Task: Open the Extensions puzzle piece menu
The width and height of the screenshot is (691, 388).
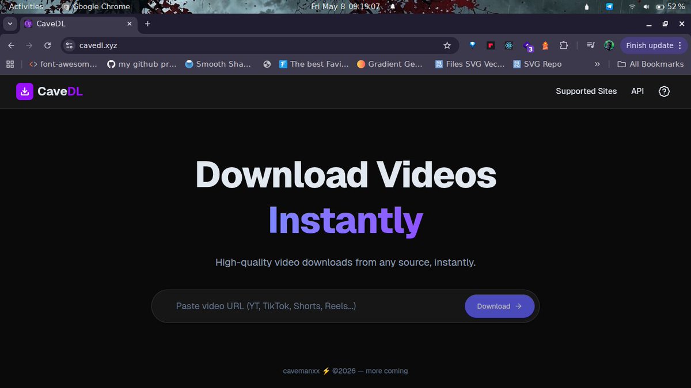Action: [564, 45]
